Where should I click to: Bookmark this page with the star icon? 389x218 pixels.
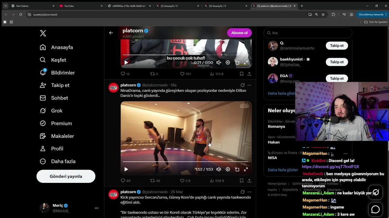(x=323, y=15)
